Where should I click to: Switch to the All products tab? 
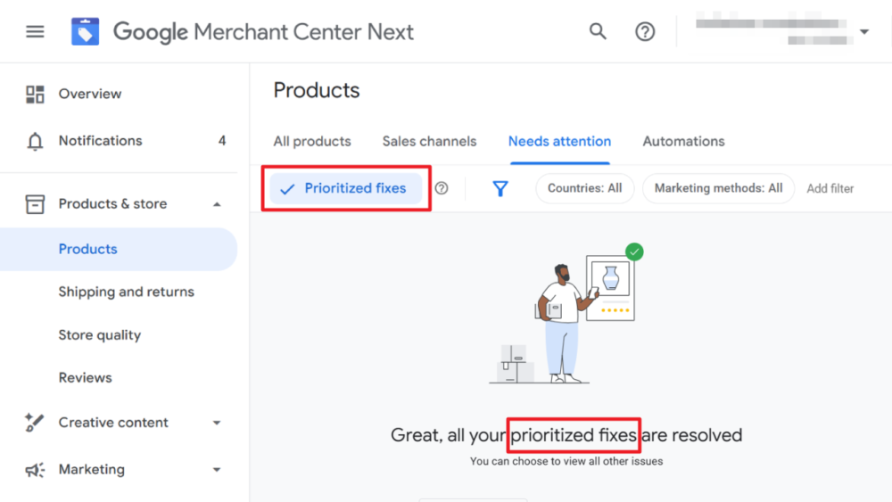pos(312,141)
